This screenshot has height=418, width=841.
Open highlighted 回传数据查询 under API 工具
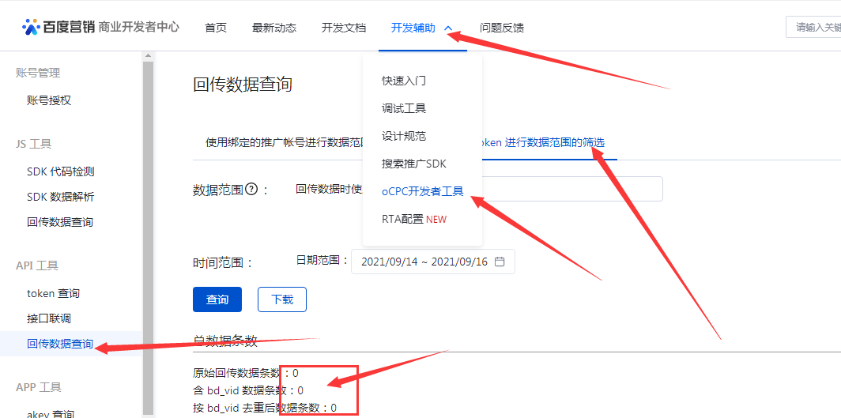[60, 344]
